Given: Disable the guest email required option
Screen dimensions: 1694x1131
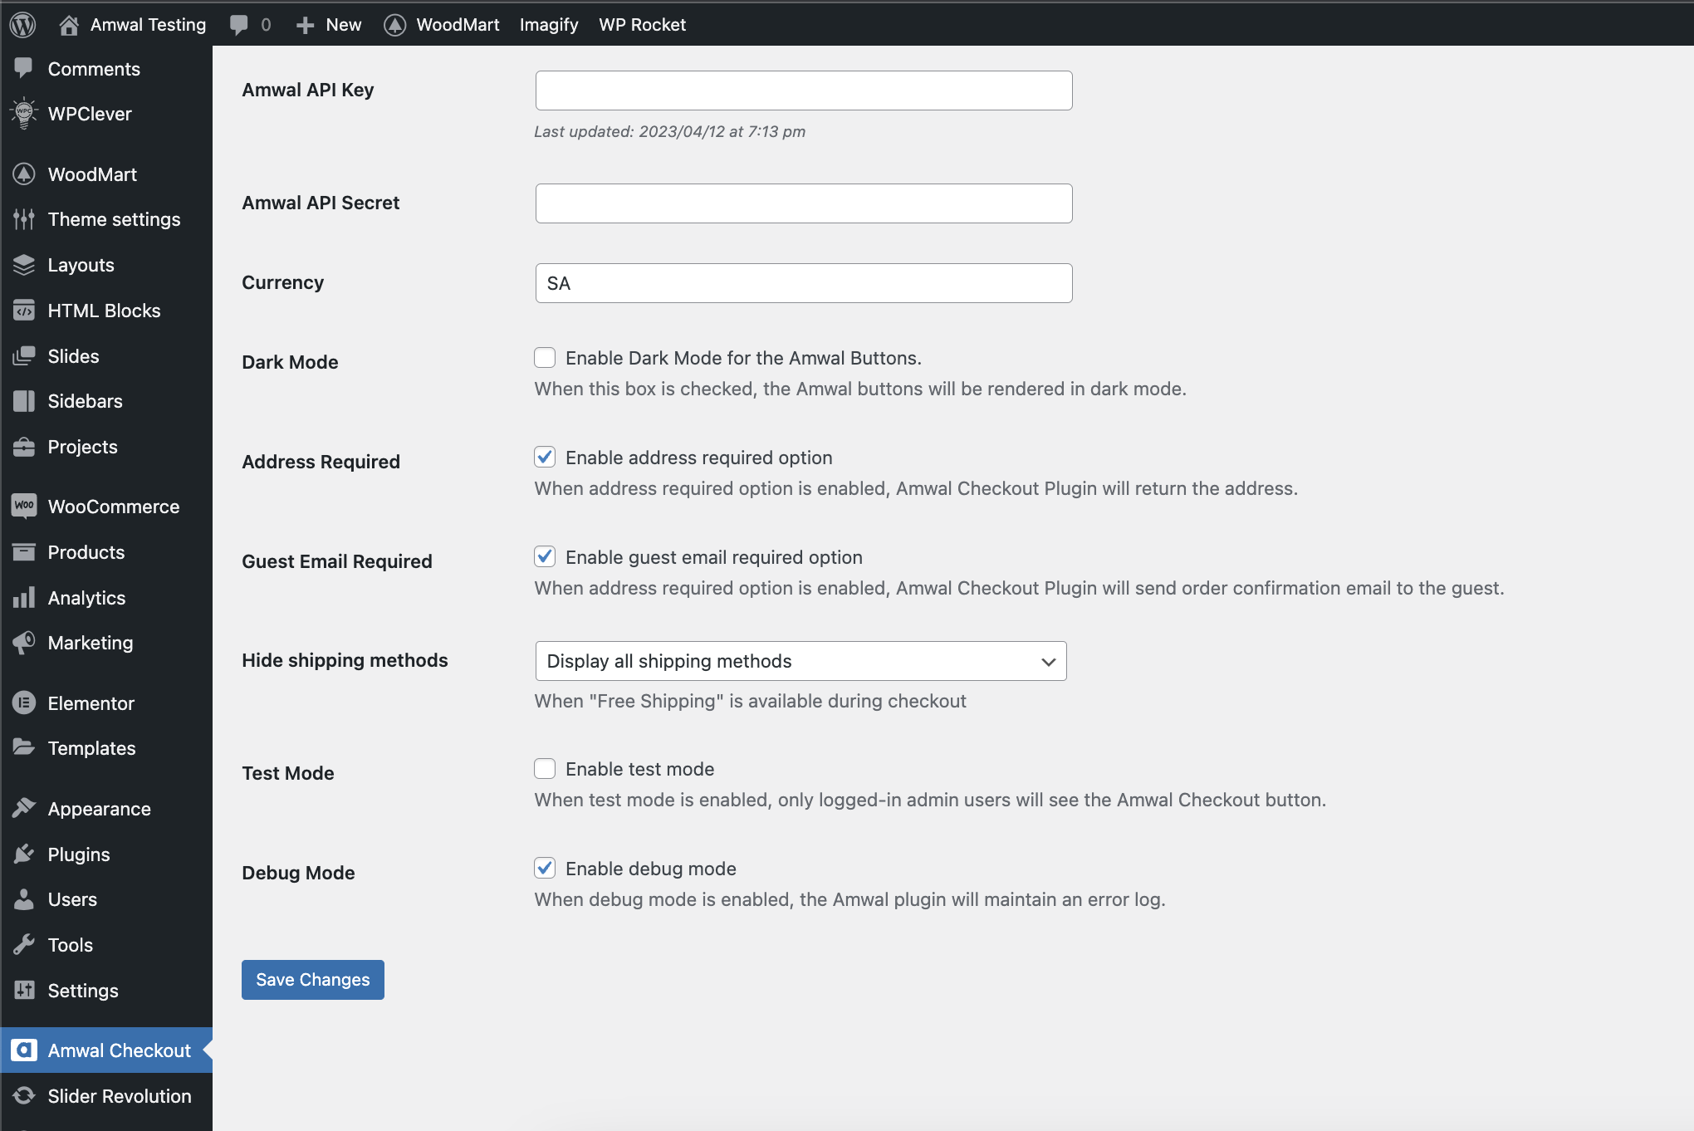Looking at the screenshot, I should point(545,556).
